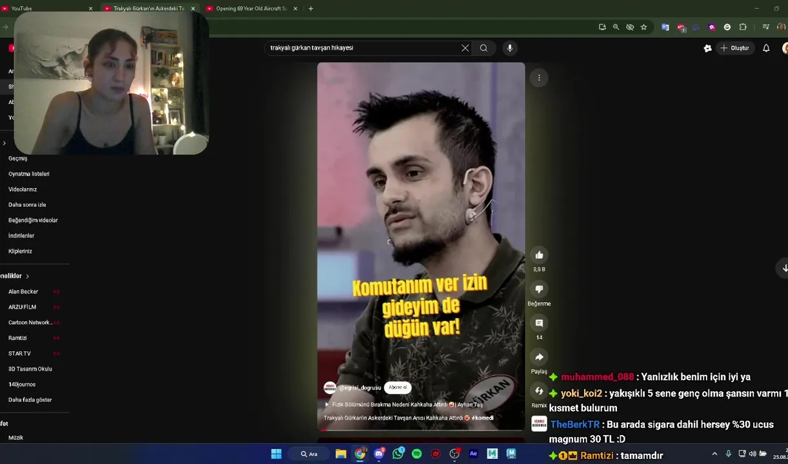Open the media control playlist icon
This screenshot has width=788, height=464.
[765, 27]
